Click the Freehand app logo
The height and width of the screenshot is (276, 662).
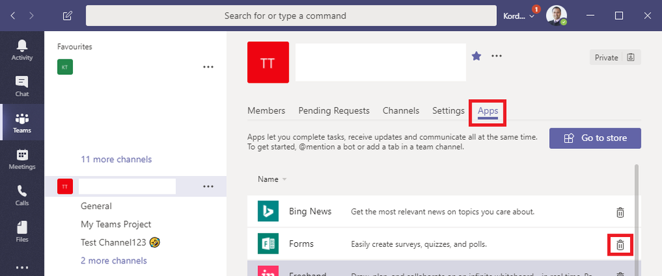(268, 271)
